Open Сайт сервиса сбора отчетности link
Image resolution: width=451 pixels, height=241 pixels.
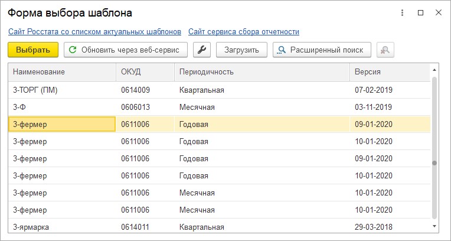point(244,32)
